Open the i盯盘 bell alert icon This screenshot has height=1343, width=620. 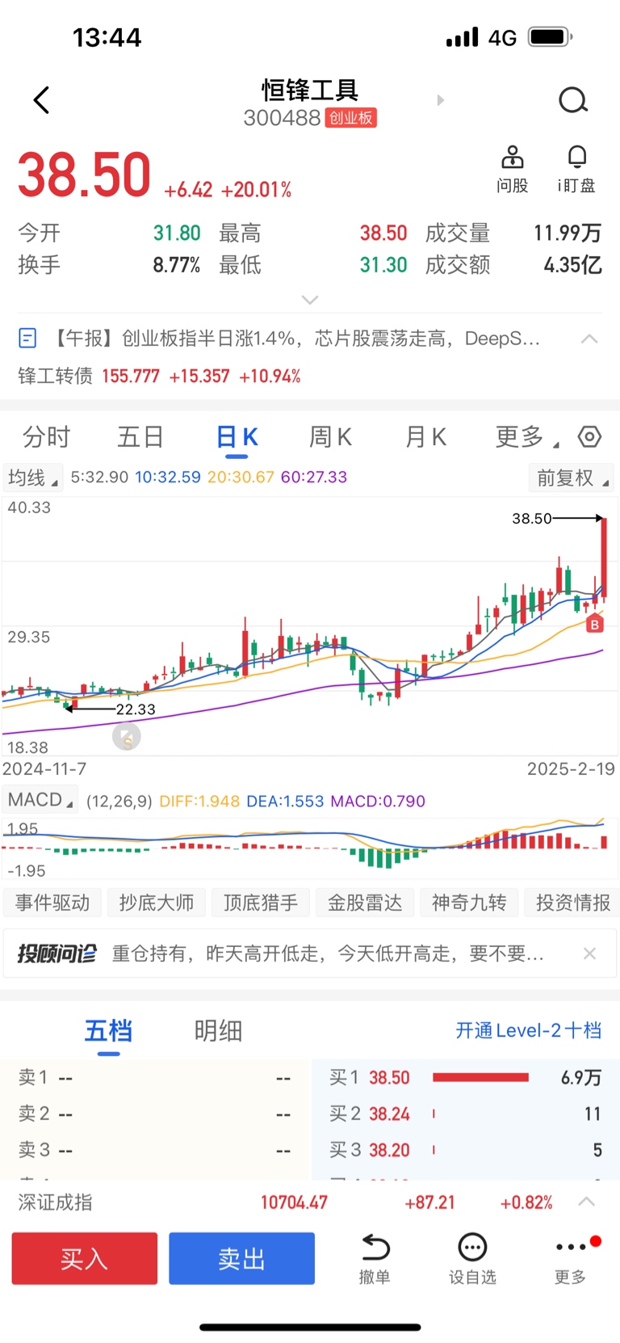576,157
